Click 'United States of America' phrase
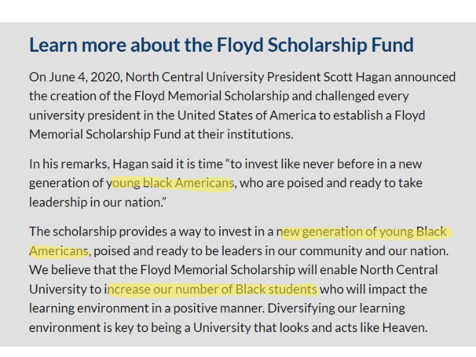The height and width of the screenshot is (357, 476). pos(247,115)
